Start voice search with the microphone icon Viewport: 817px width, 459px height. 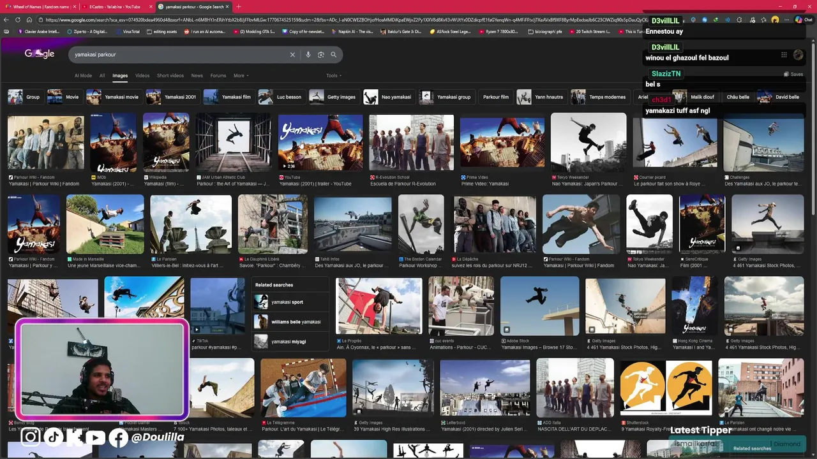(308, 55)
